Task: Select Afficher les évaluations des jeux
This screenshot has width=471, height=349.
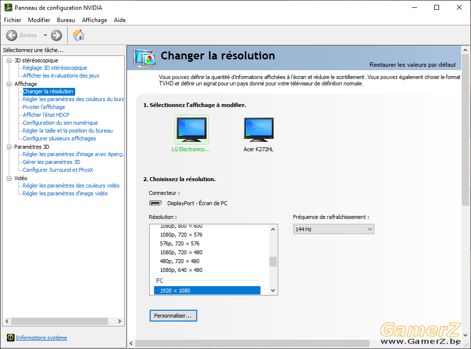Action: pyautogui.click(x=61, y=76)
